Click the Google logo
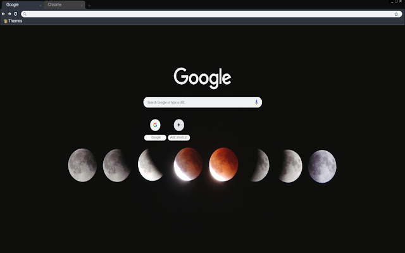This screenshot has width=405, height=253. tap(202, 78)
